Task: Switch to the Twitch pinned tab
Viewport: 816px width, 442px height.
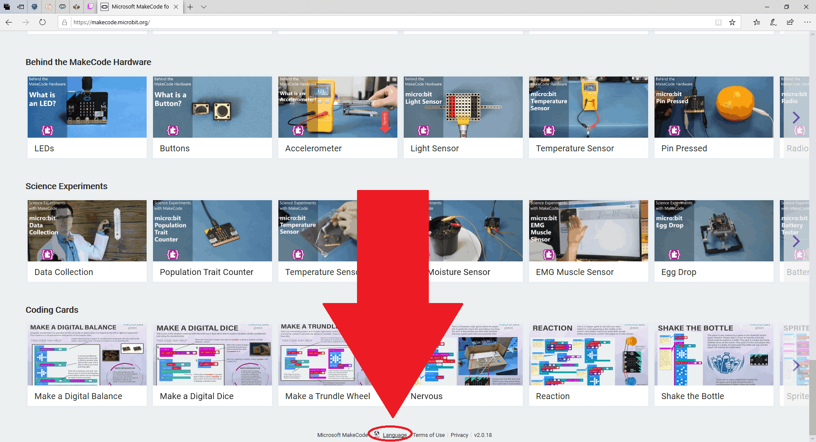Action: (90, 7)
